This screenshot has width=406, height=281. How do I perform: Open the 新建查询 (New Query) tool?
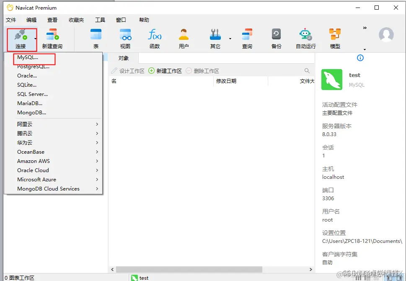point(52,39)
